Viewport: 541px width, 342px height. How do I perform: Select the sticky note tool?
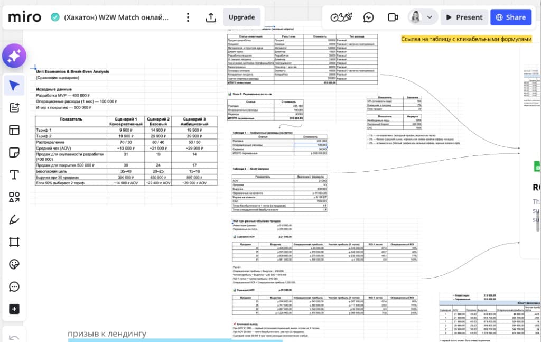(14, 153)
